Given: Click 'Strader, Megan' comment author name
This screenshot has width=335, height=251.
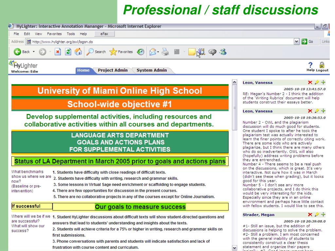Looking at the screenshot, I should [x=258, y=215].
